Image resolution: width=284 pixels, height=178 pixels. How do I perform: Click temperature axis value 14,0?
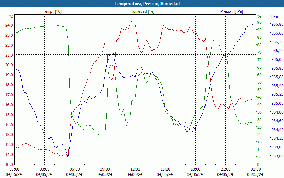point(9,125)
